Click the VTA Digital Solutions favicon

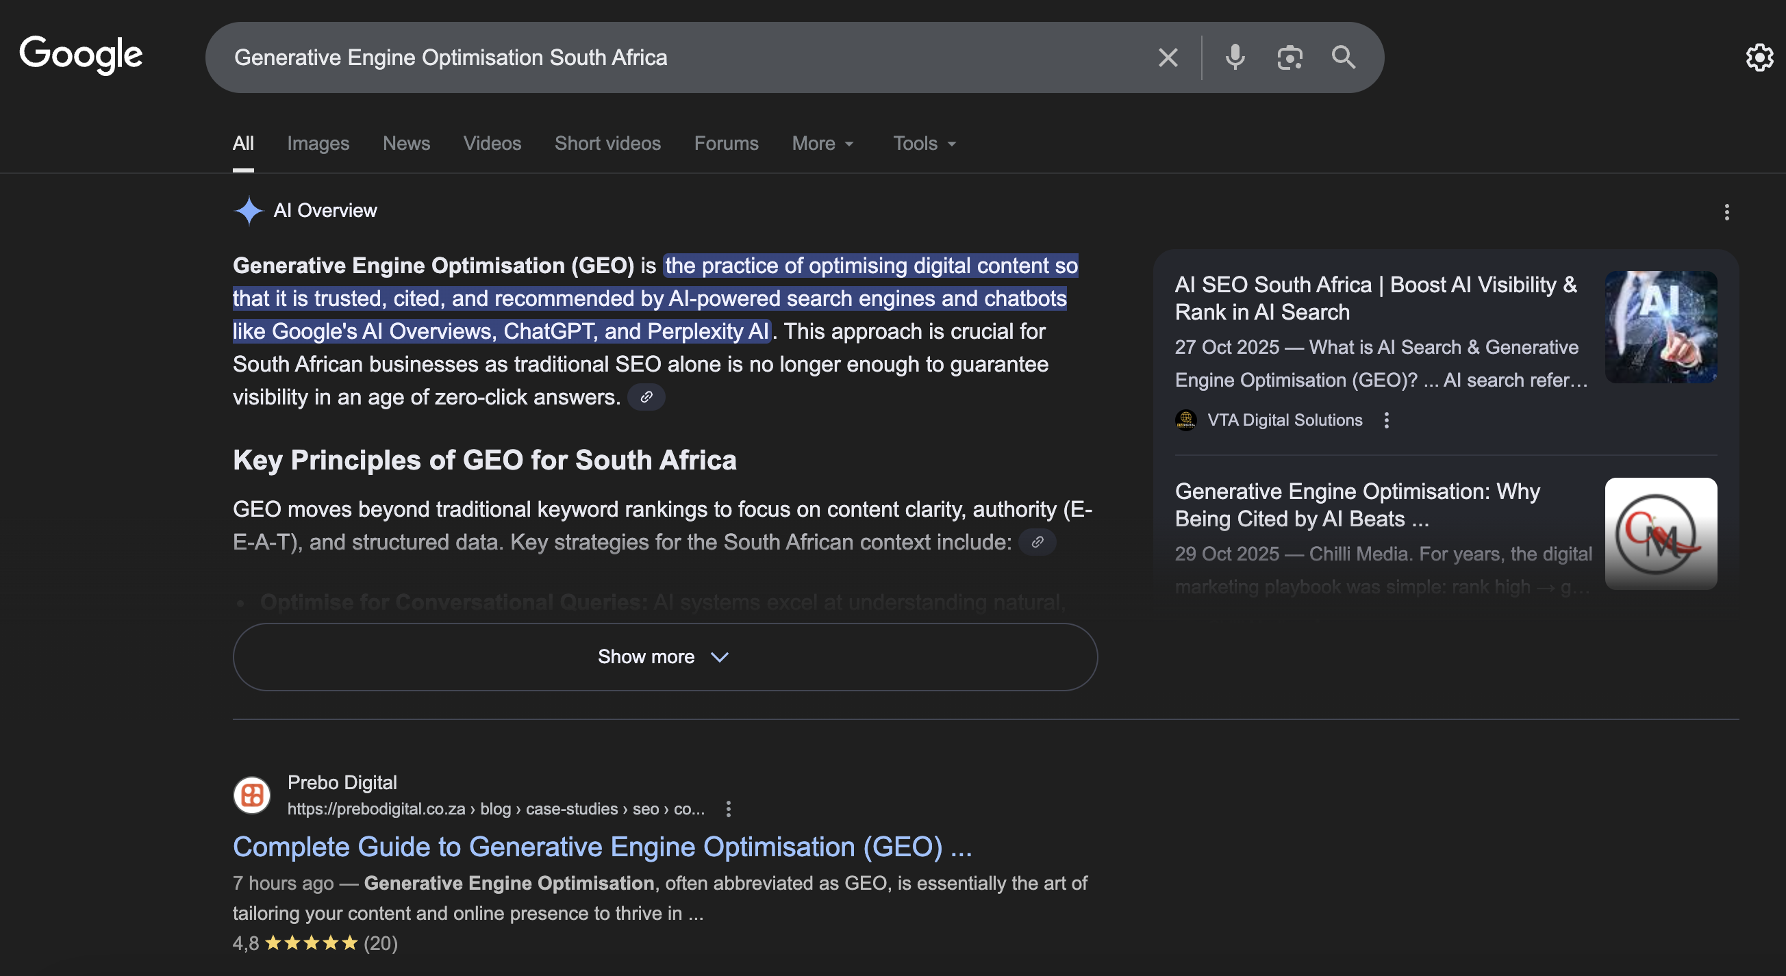pos(1186,420)
